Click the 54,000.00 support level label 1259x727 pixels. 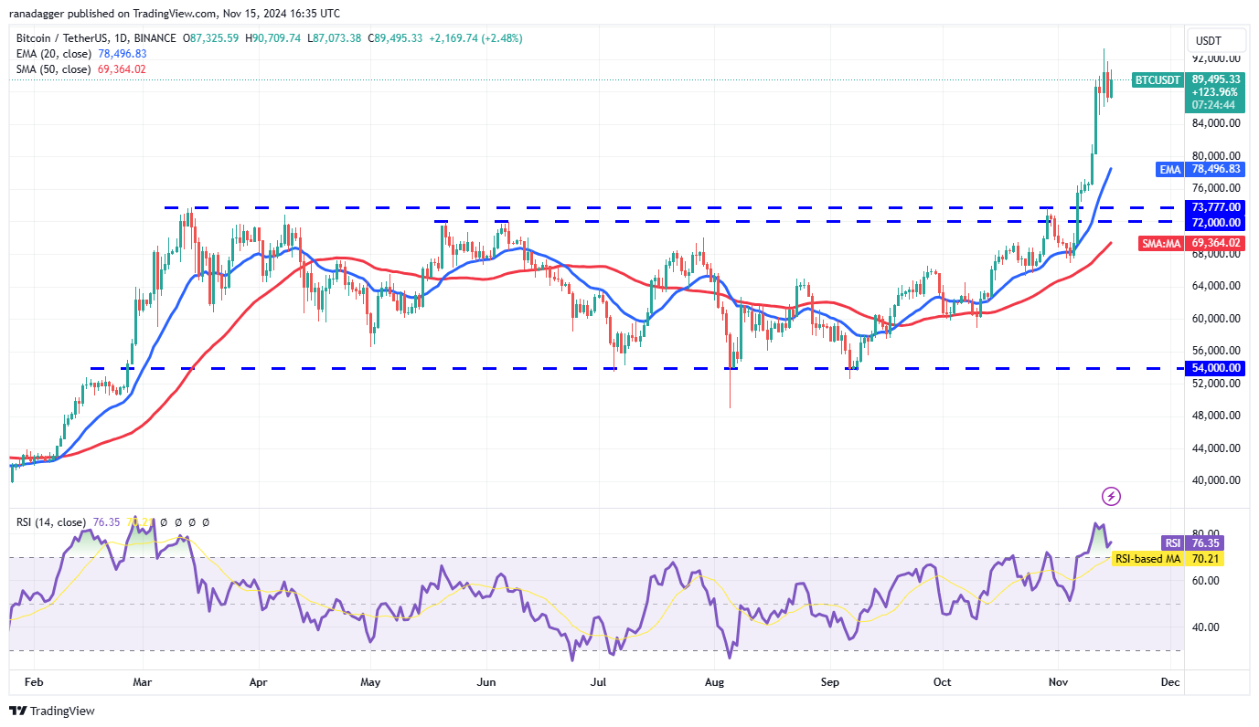click(1216, 368)
